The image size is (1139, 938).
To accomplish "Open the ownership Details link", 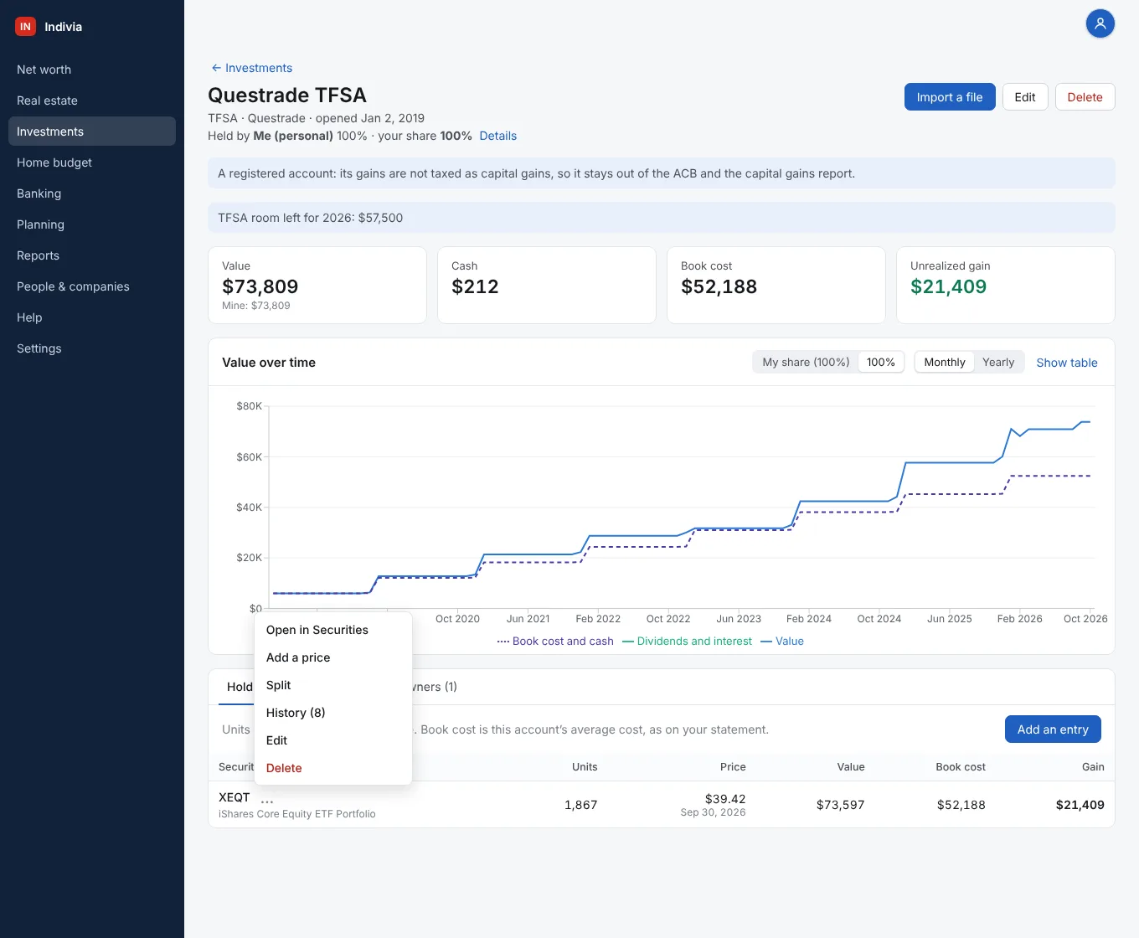I will [x=497, y=136].
